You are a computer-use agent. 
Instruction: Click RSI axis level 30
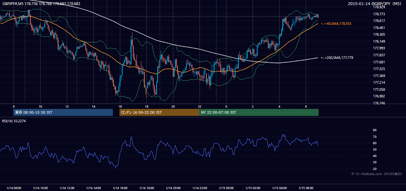click(x=375, y=162)
